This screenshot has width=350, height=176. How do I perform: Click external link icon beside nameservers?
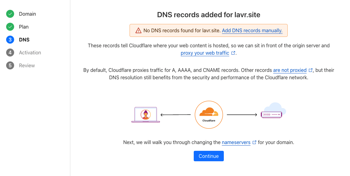(x=254, y=143)
